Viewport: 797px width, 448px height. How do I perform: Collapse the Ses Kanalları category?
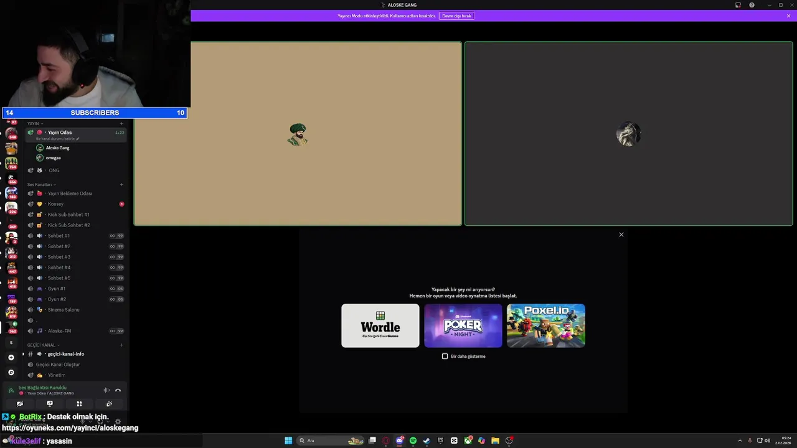click(42, 184)
